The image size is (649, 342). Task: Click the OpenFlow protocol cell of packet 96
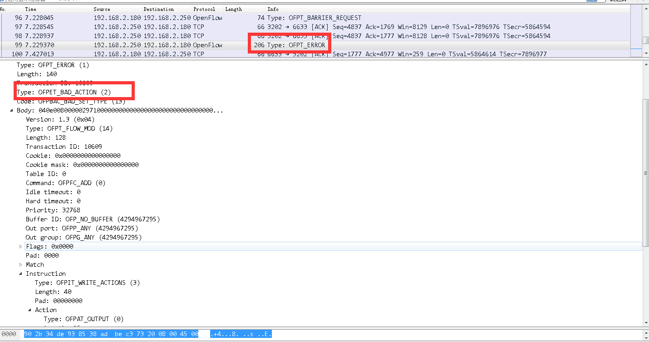[207, 18]
